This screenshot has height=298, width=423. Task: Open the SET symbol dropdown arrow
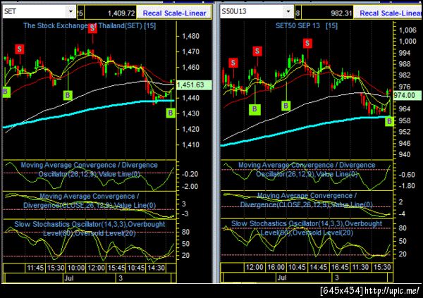[70, 11]
